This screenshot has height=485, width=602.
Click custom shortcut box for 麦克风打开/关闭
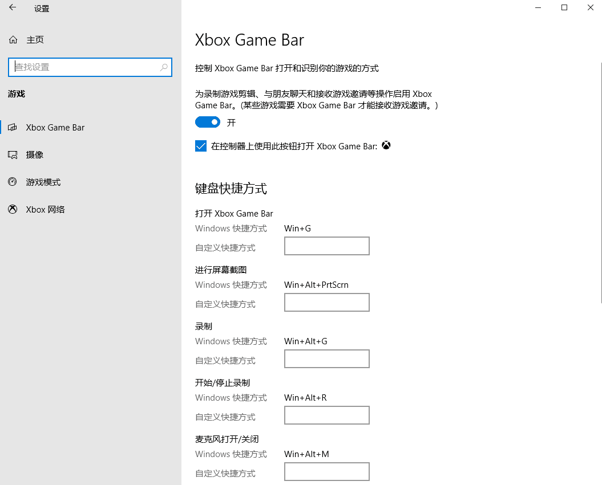pyautogui.click(x=326, y=472)
